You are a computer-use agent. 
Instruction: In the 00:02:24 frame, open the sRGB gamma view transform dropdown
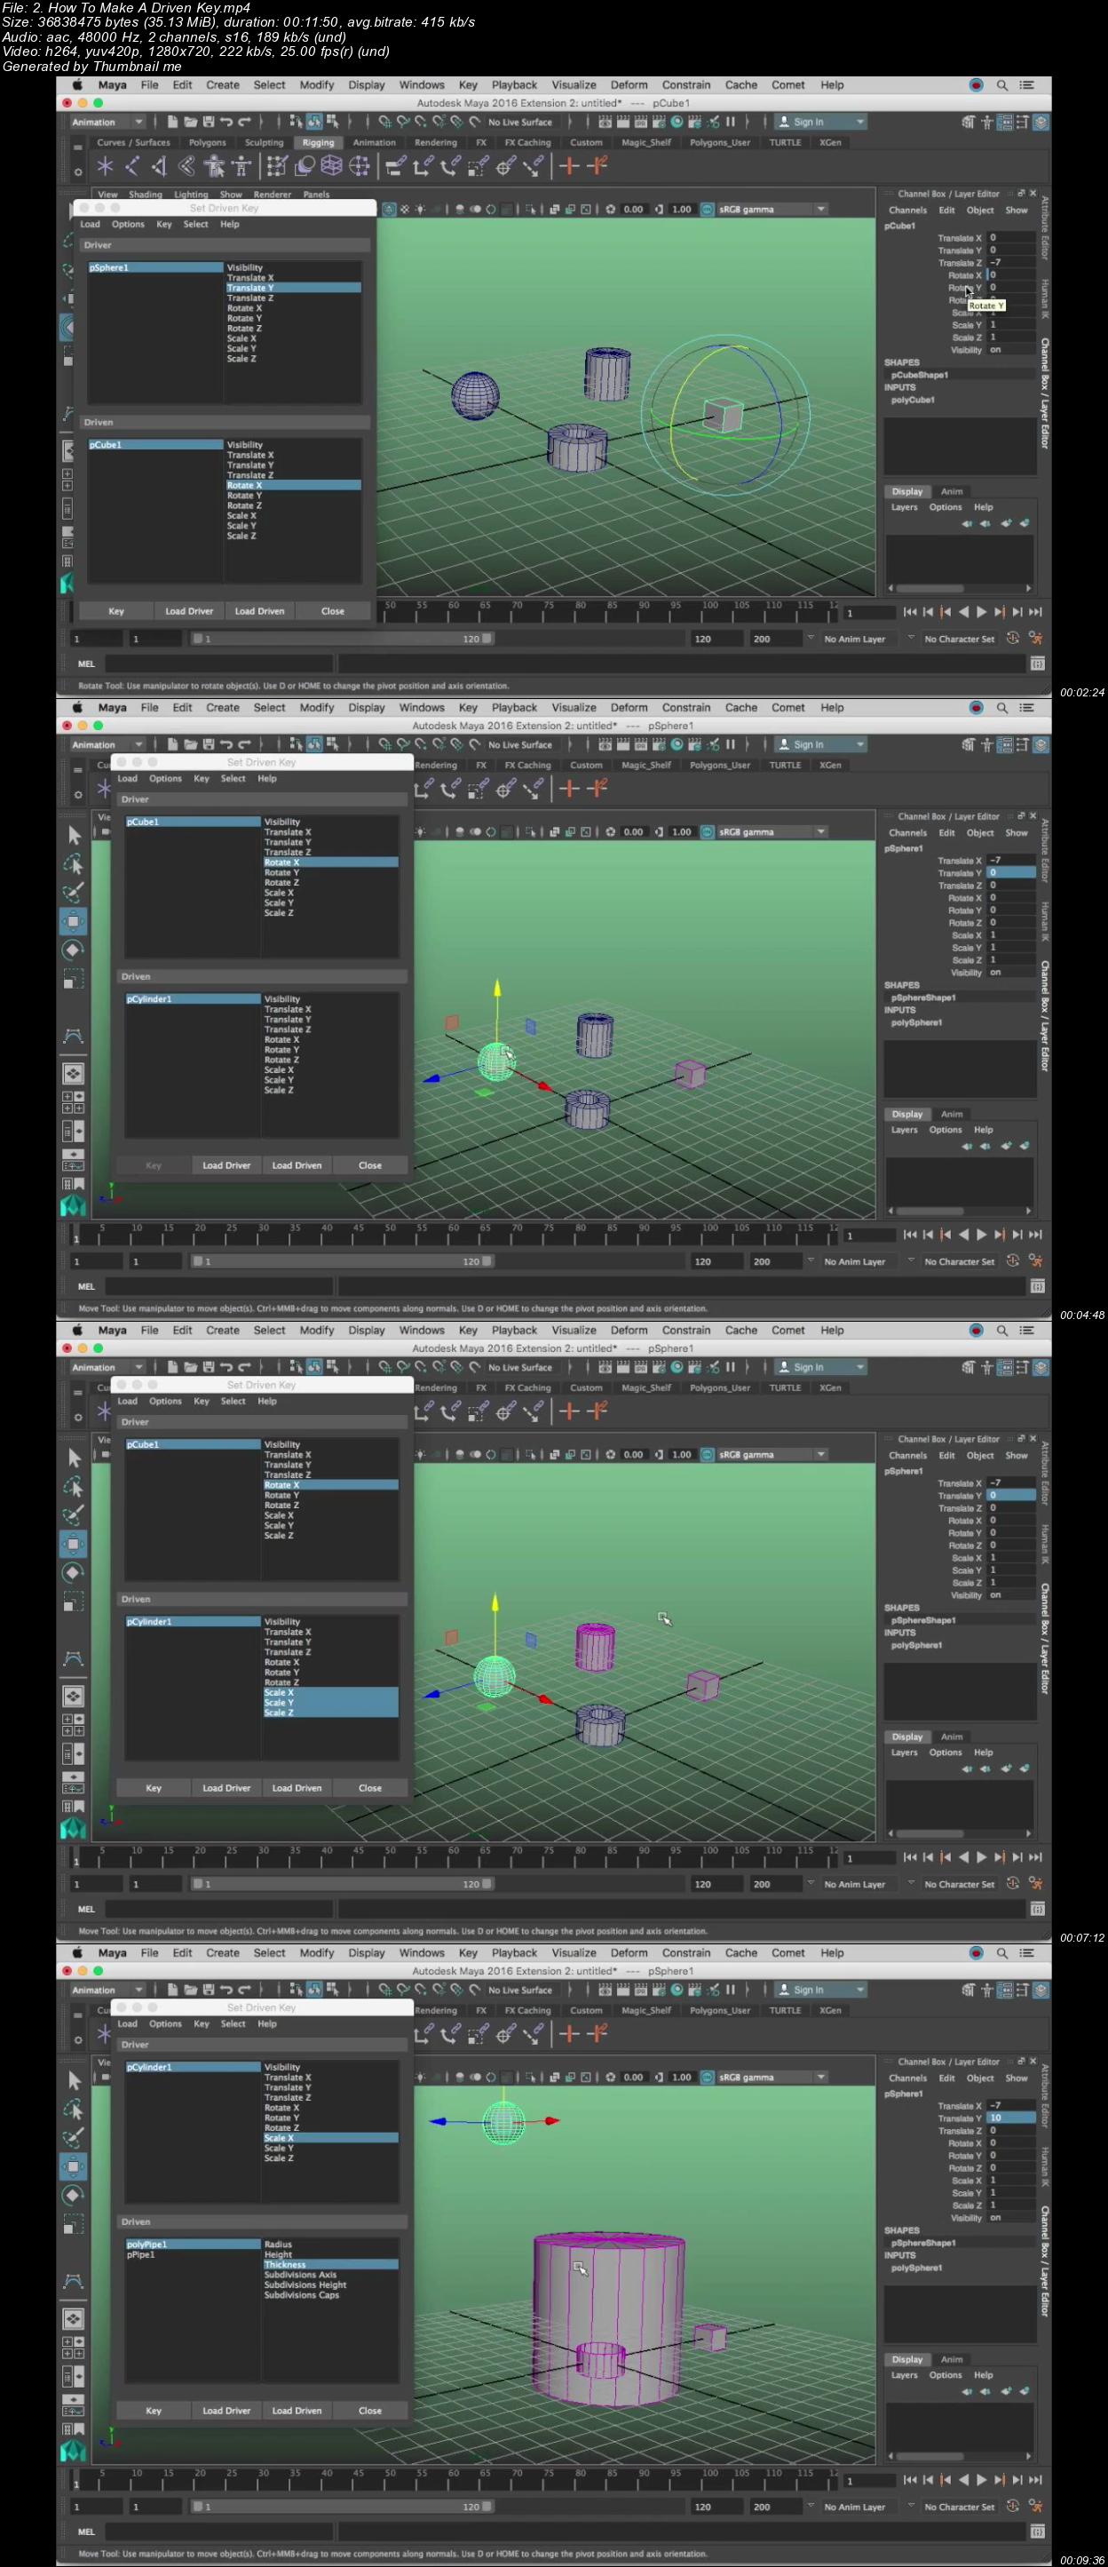pyautogui.click(x=772, y=210)
